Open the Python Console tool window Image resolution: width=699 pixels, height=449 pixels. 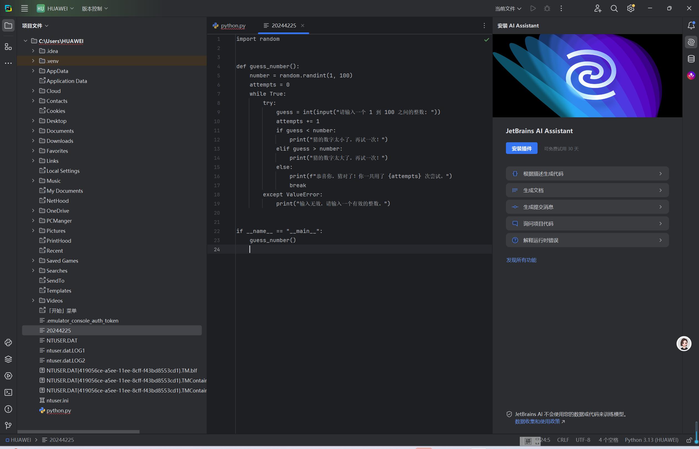(8, 343)
